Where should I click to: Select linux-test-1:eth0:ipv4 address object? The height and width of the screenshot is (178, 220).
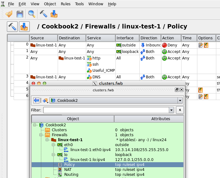90,150
